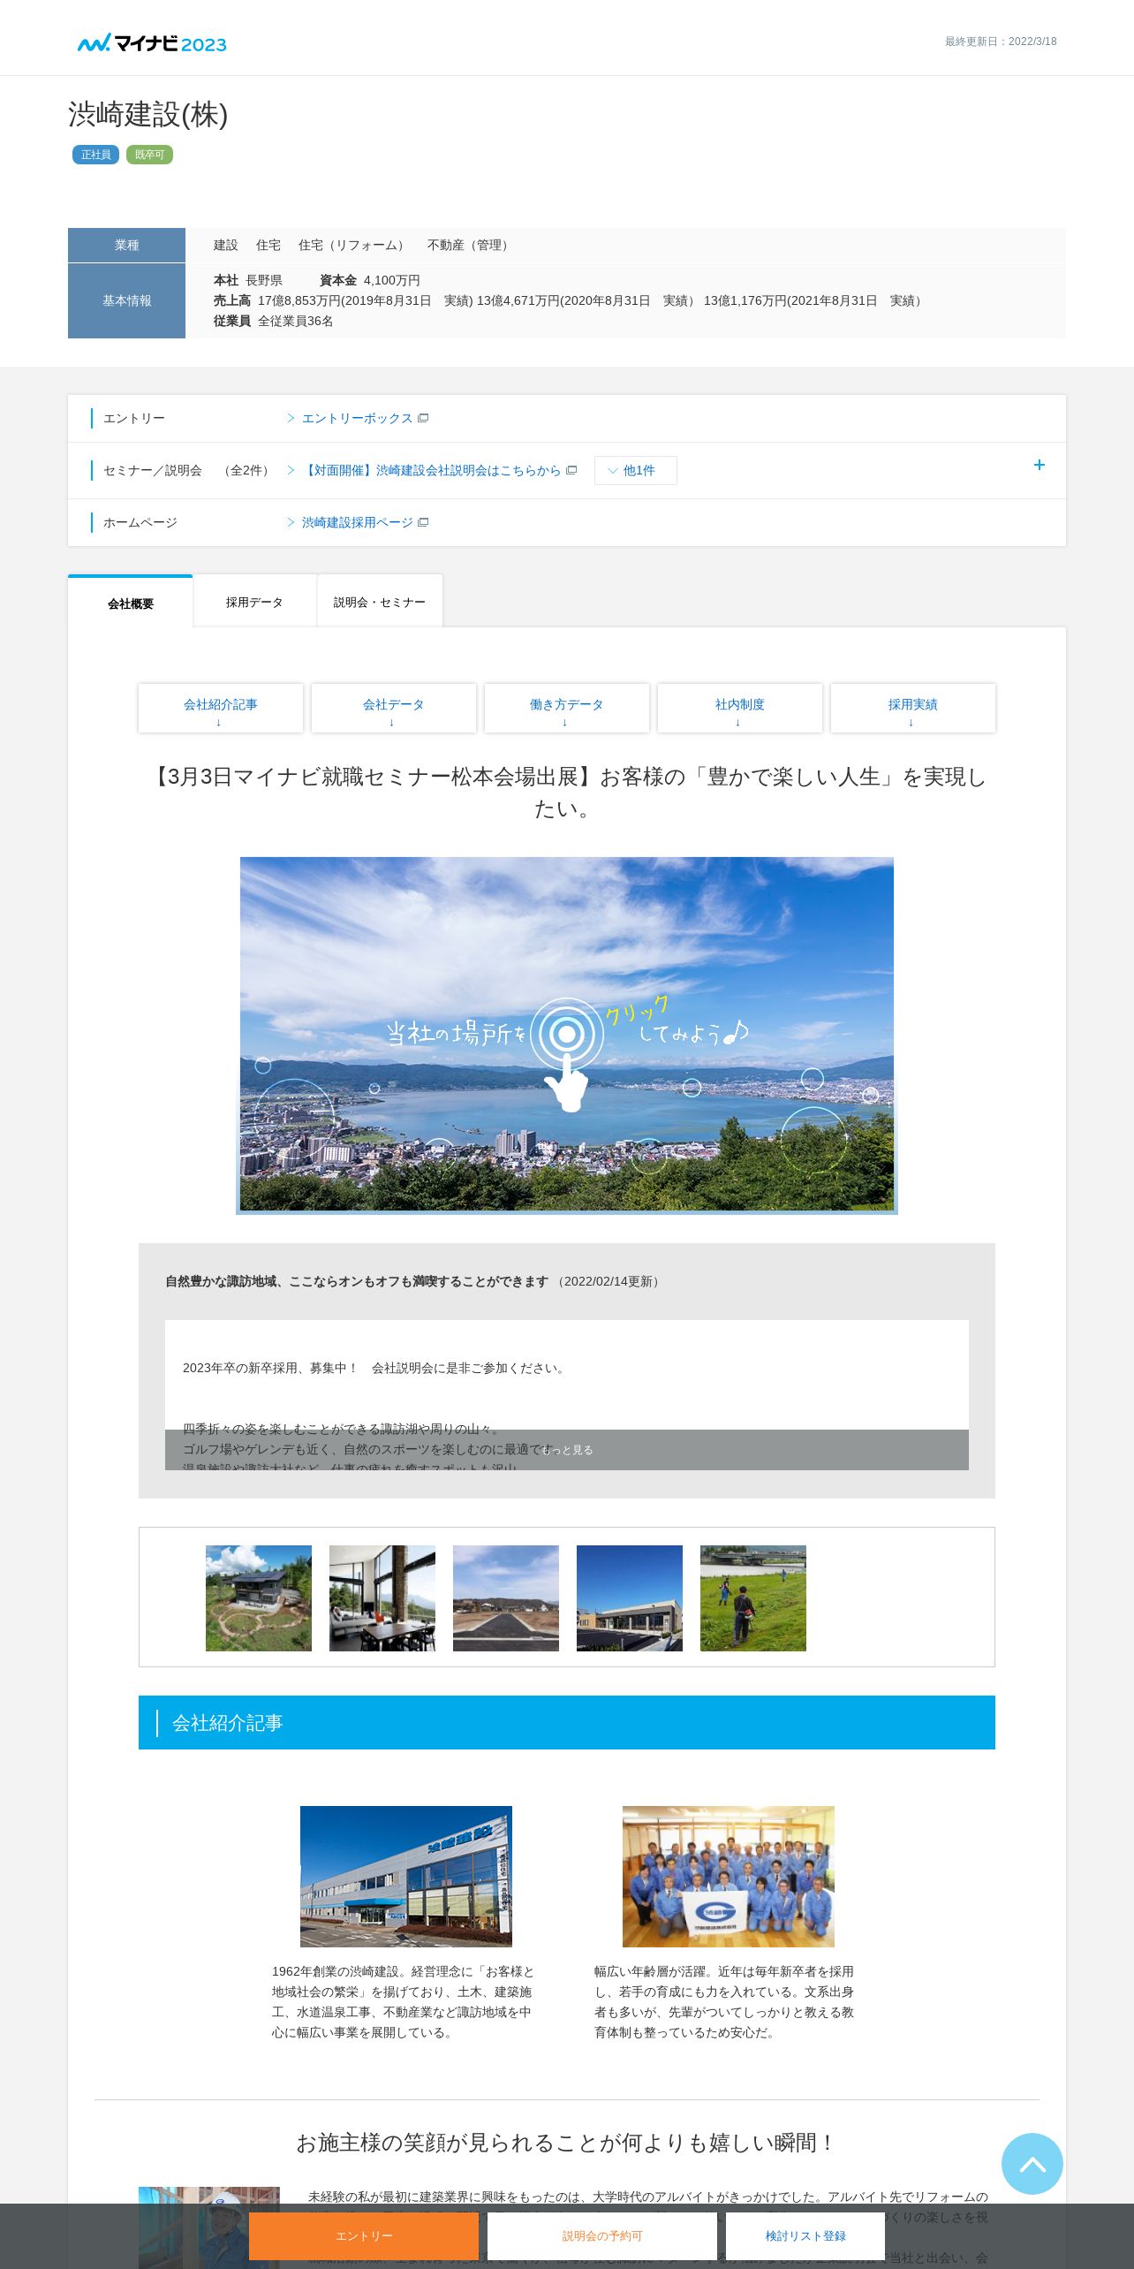The image size is (1134, 2269).
Task: Click the 既卒可 tag
Action: click(149, 155)
